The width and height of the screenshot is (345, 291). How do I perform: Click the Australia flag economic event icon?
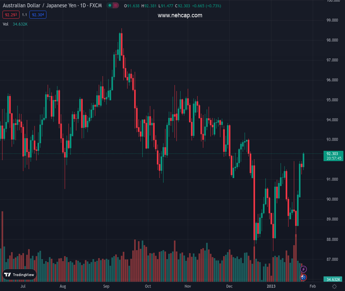pos(304,277)
